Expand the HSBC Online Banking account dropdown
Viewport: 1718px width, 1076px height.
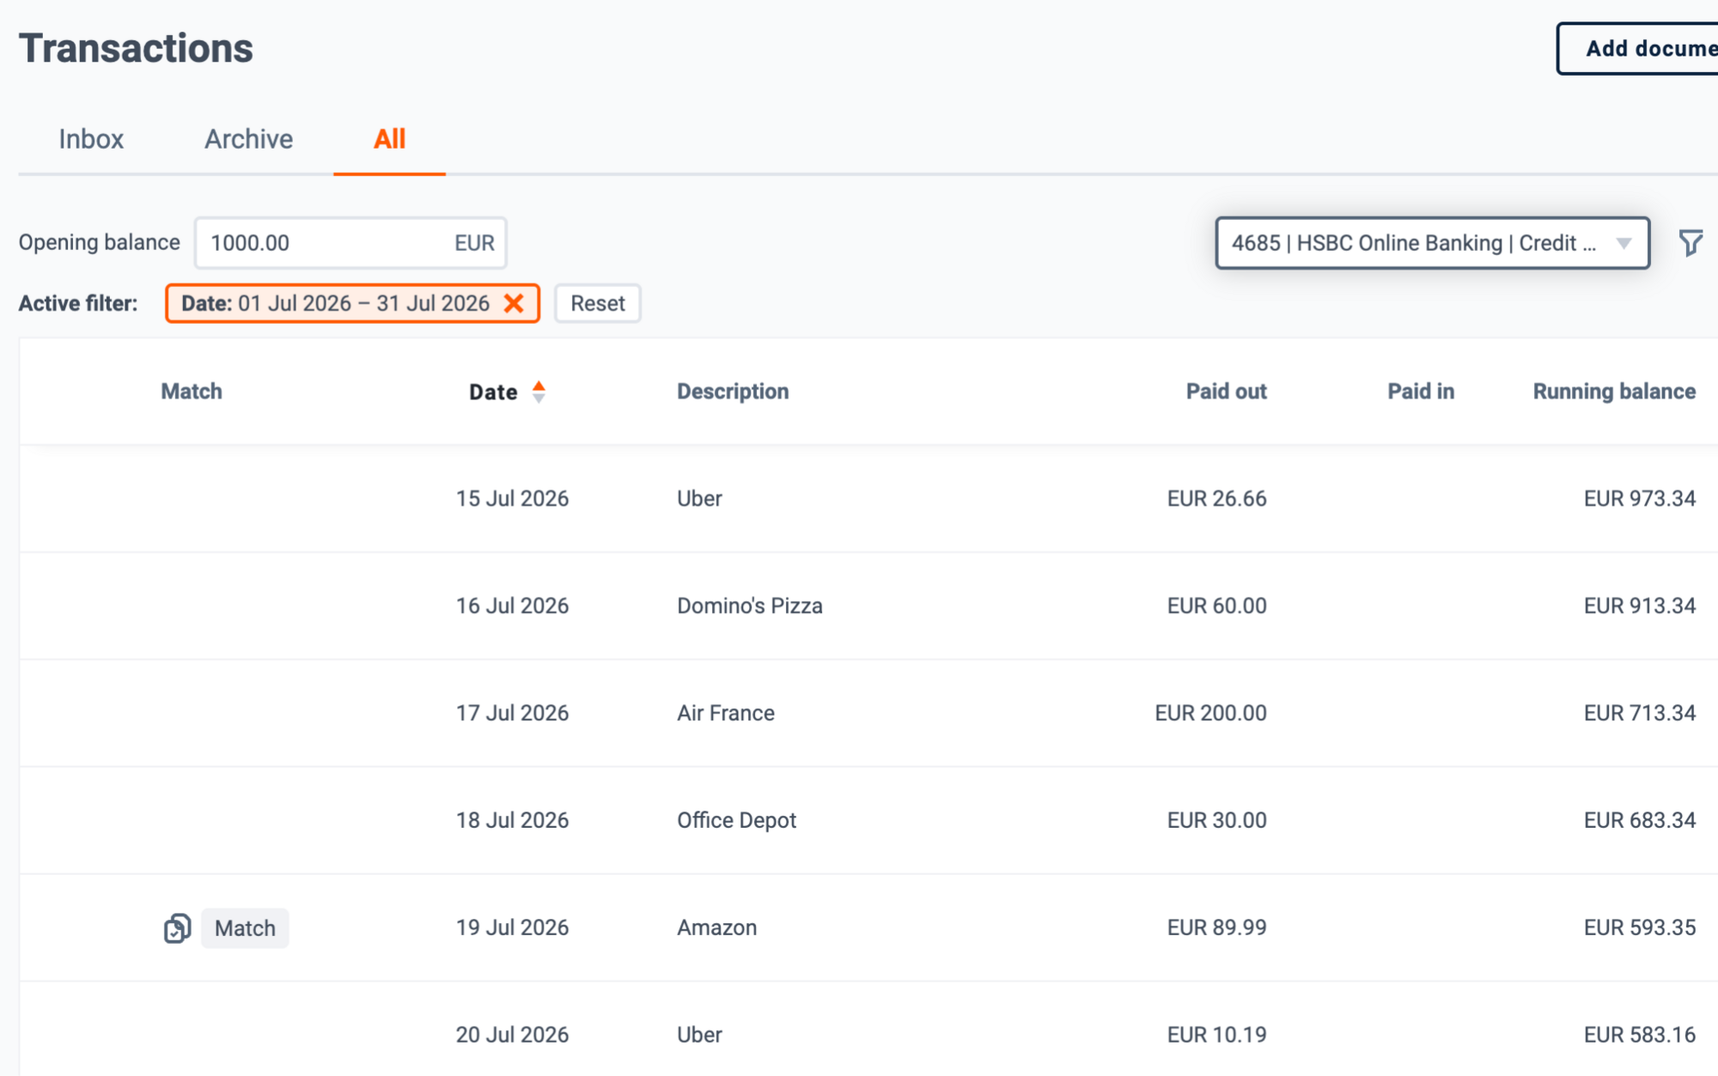tap(1432, 243)
